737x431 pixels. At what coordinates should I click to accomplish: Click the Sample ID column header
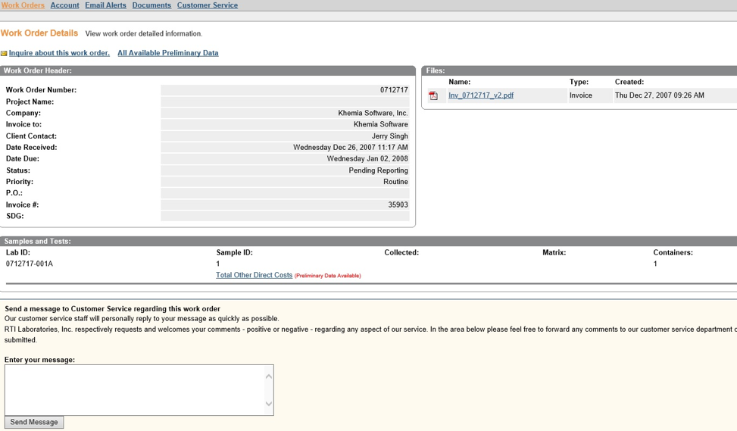pyautogui.click(x=235, y=252)
